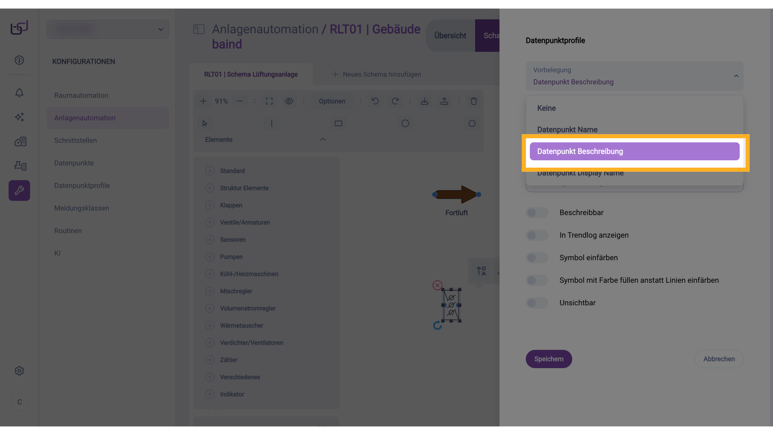Open the Übersicht tab
This screenshot has height=435, width=773.
point(450,35)
